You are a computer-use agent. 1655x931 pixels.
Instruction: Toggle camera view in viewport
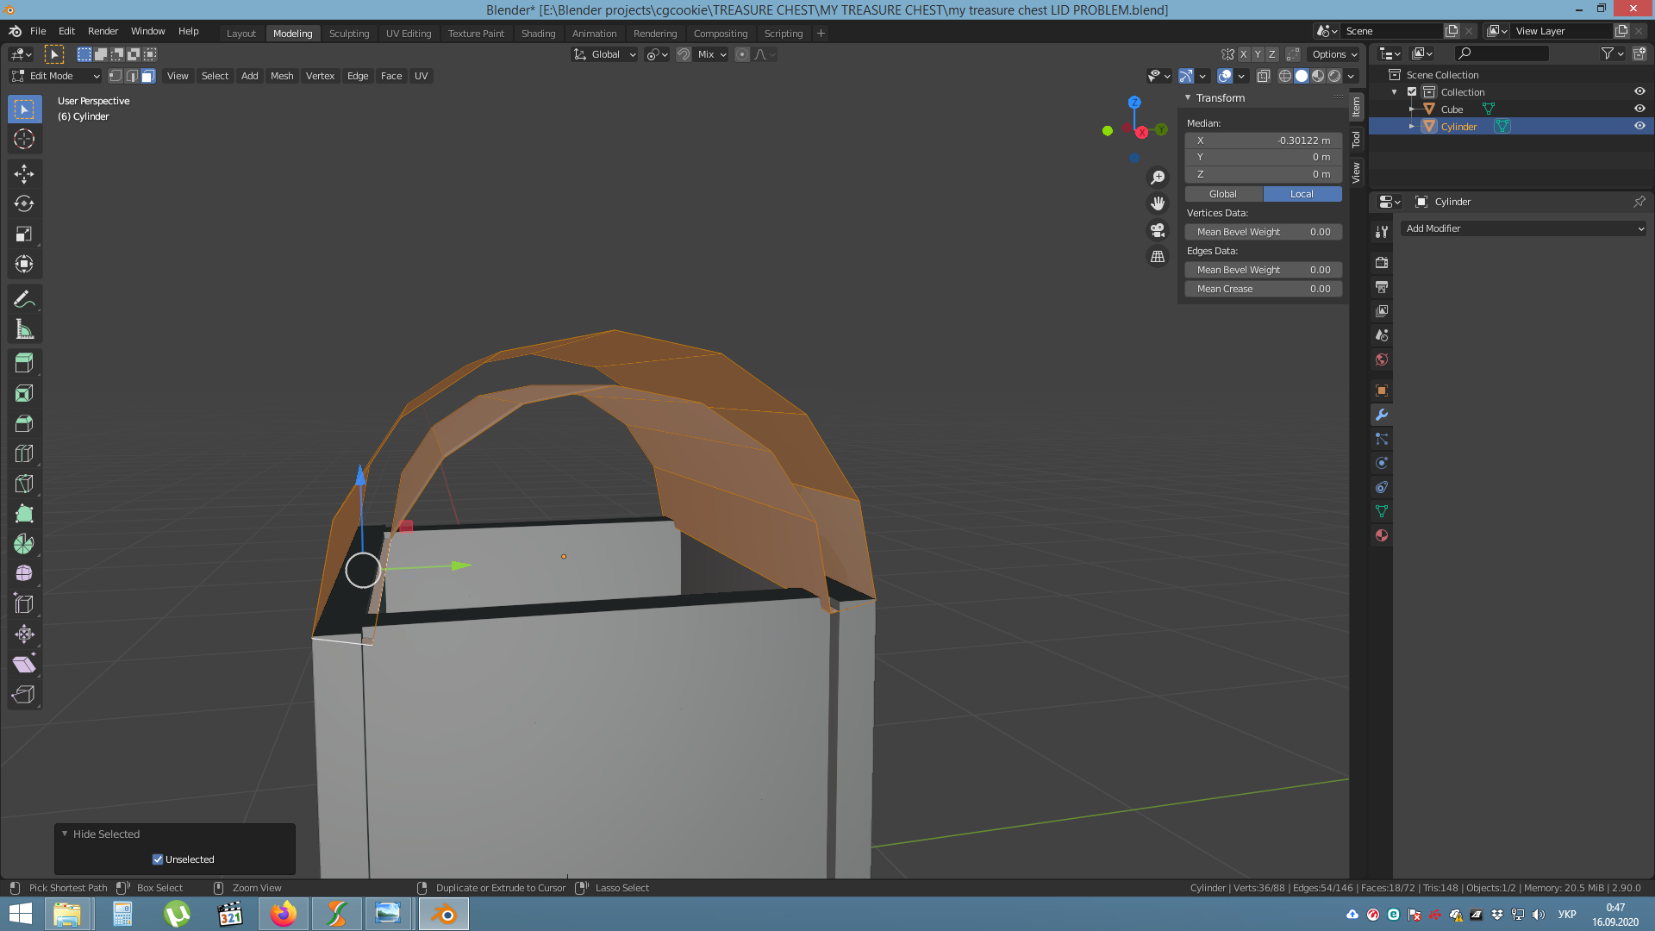1158,230
